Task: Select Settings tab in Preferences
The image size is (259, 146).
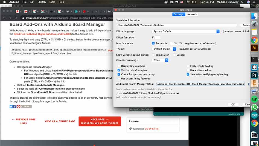Action: (179, 15)
